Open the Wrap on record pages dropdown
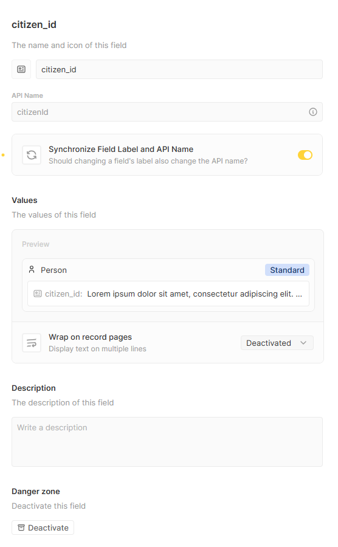Image resolution: width=338 pixels, height=547 pixels. click(277, 343)
